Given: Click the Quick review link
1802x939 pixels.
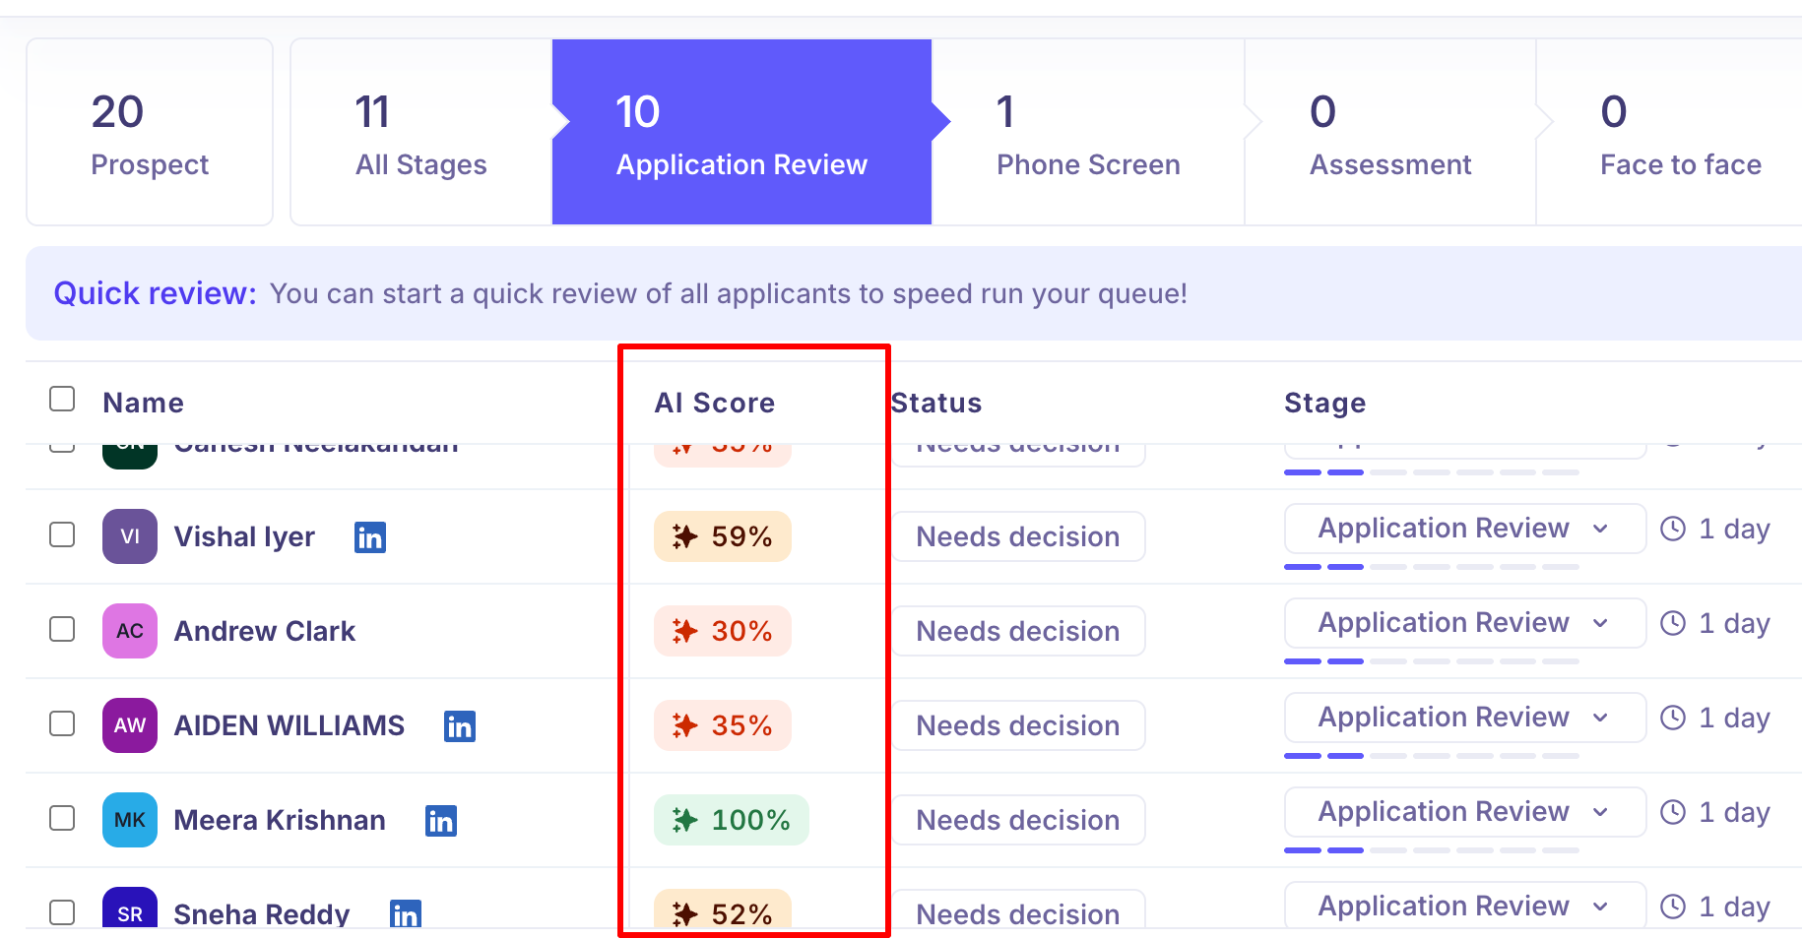Looking at the screenshot, I should [x=155, y=293].
